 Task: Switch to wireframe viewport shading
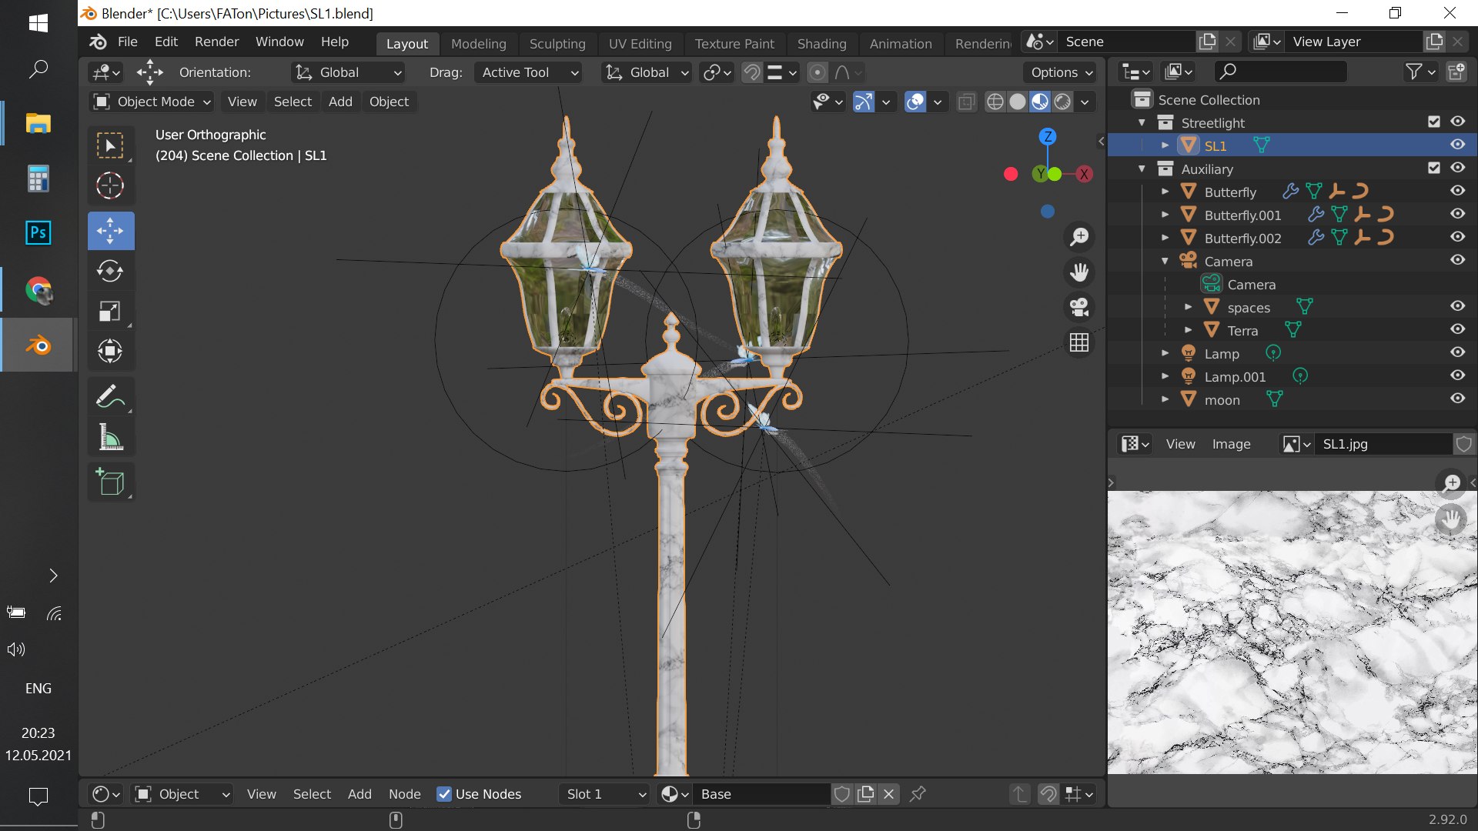click(x=995, y=102)
